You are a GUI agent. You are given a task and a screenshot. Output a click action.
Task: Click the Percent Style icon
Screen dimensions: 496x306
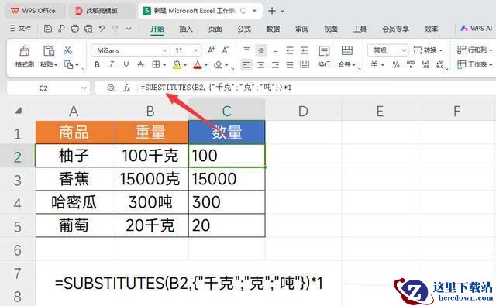coord(396,65)
